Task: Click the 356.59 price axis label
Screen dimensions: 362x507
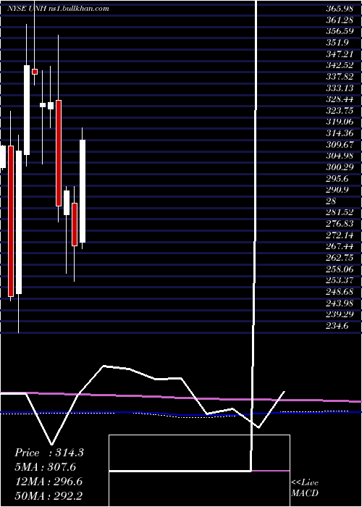Action: [x=340, y=32]
